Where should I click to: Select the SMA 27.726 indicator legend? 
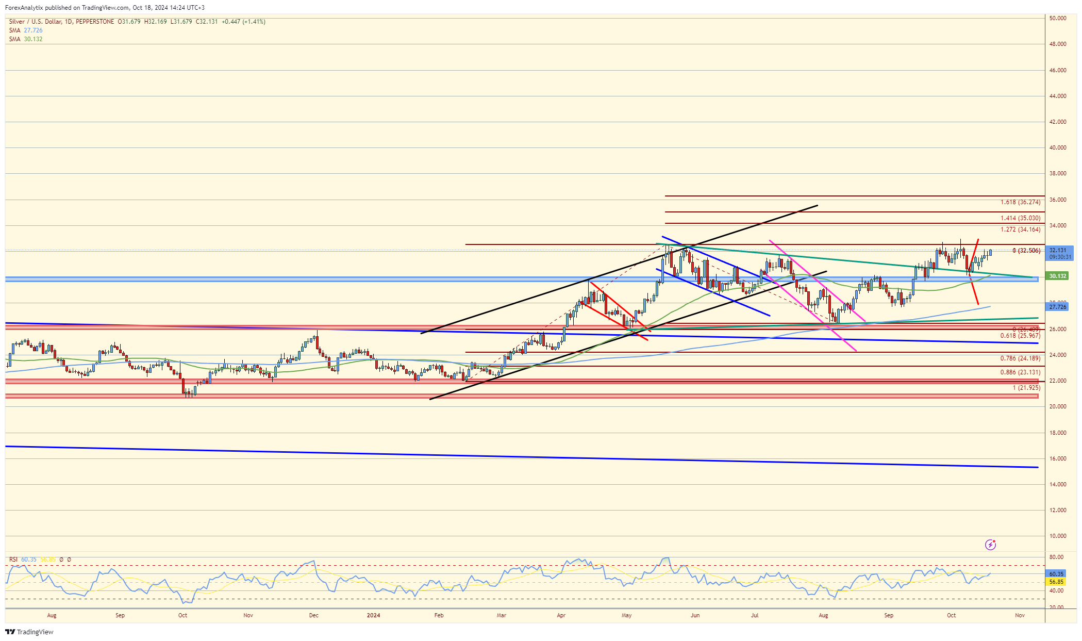(26, 30)
